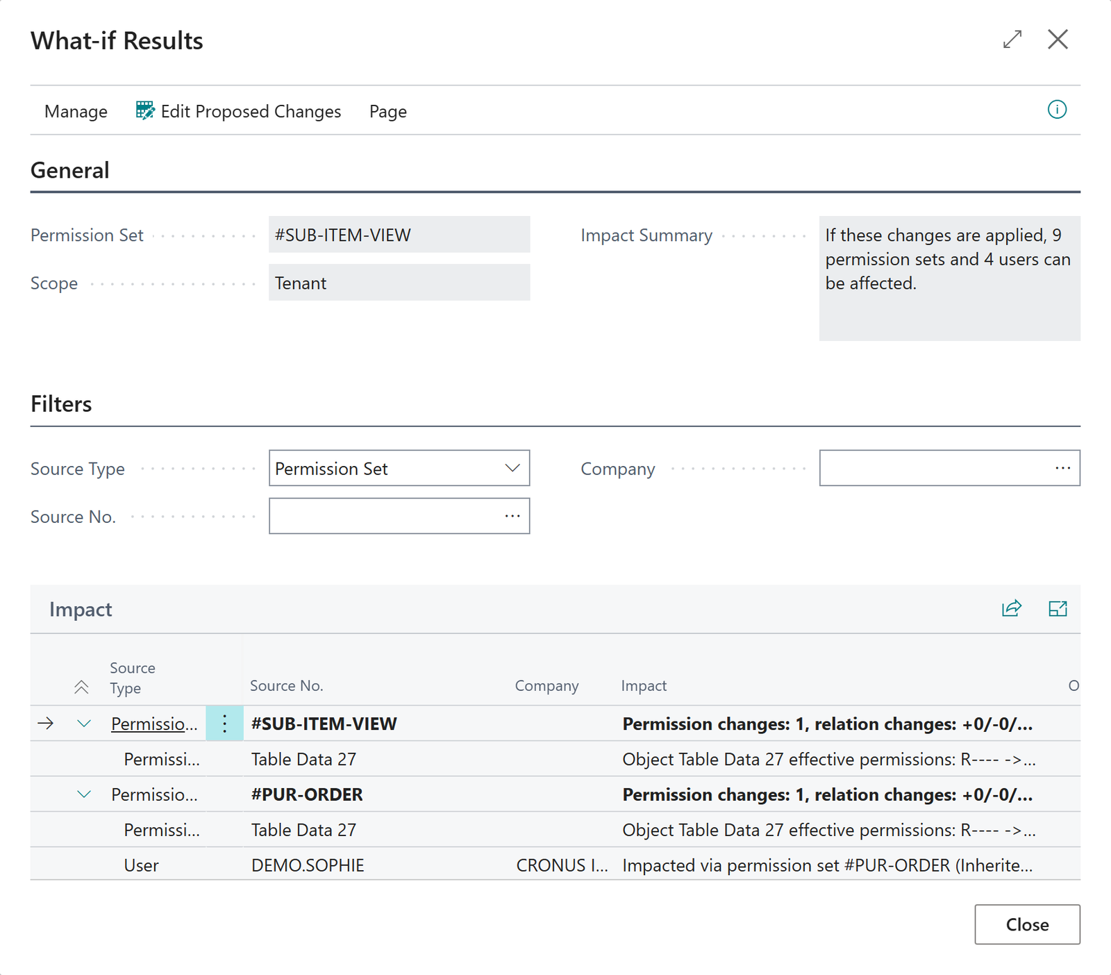
Task: Collapse all rows using header double chevron
Action: [81, 687]
